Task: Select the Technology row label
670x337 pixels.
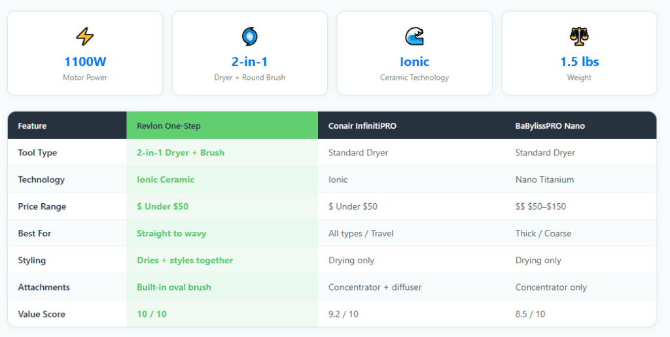Action: (x=41, y=180)
